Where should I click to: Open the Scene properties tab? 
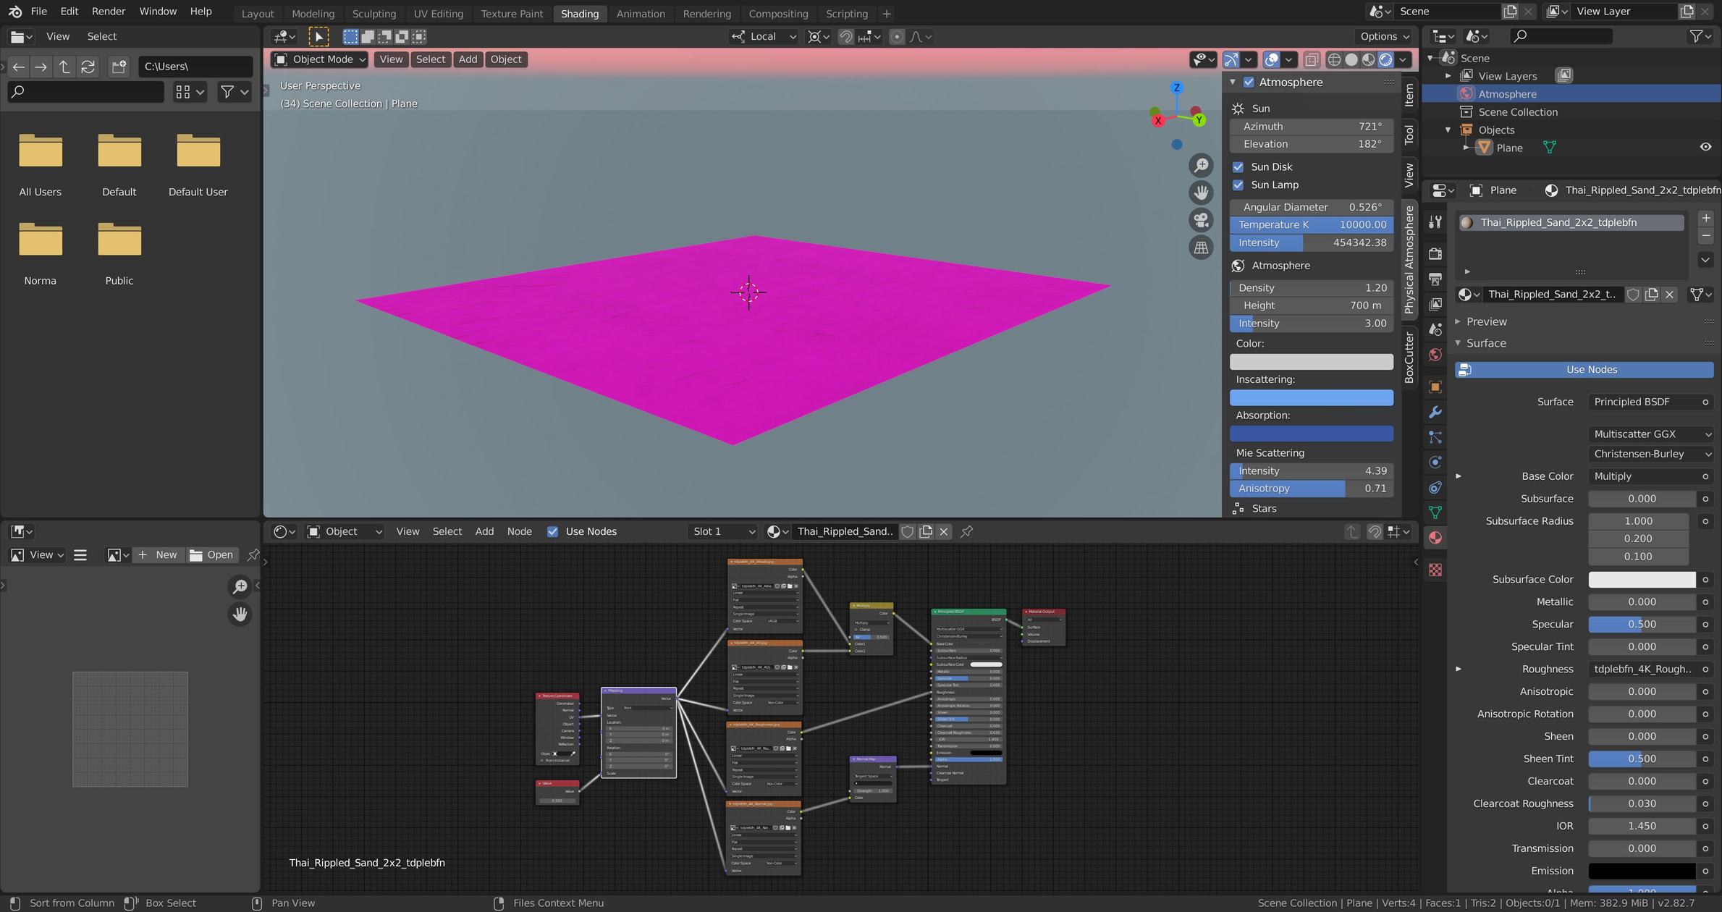[1435, 329]
